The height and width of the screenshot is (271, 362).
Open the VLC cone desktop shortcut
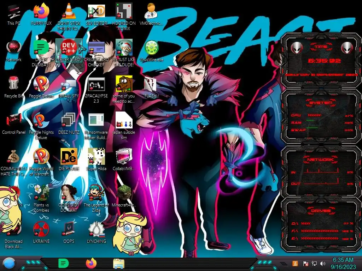pos(69,17)
